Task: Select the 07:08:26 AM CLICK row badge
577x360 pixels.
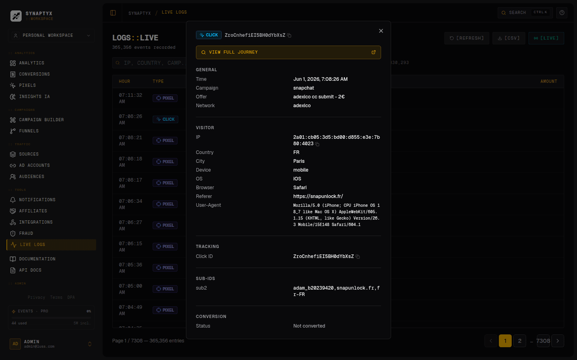Action: [165, 120]
